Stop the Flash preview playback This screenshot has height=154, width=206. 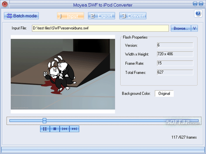click(55, 129)
